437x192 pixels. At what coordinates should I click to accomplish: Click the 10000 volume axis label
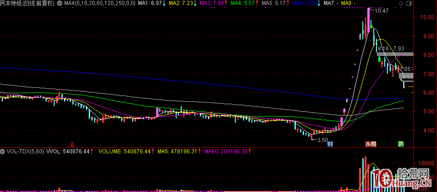(x=426, y=163)
